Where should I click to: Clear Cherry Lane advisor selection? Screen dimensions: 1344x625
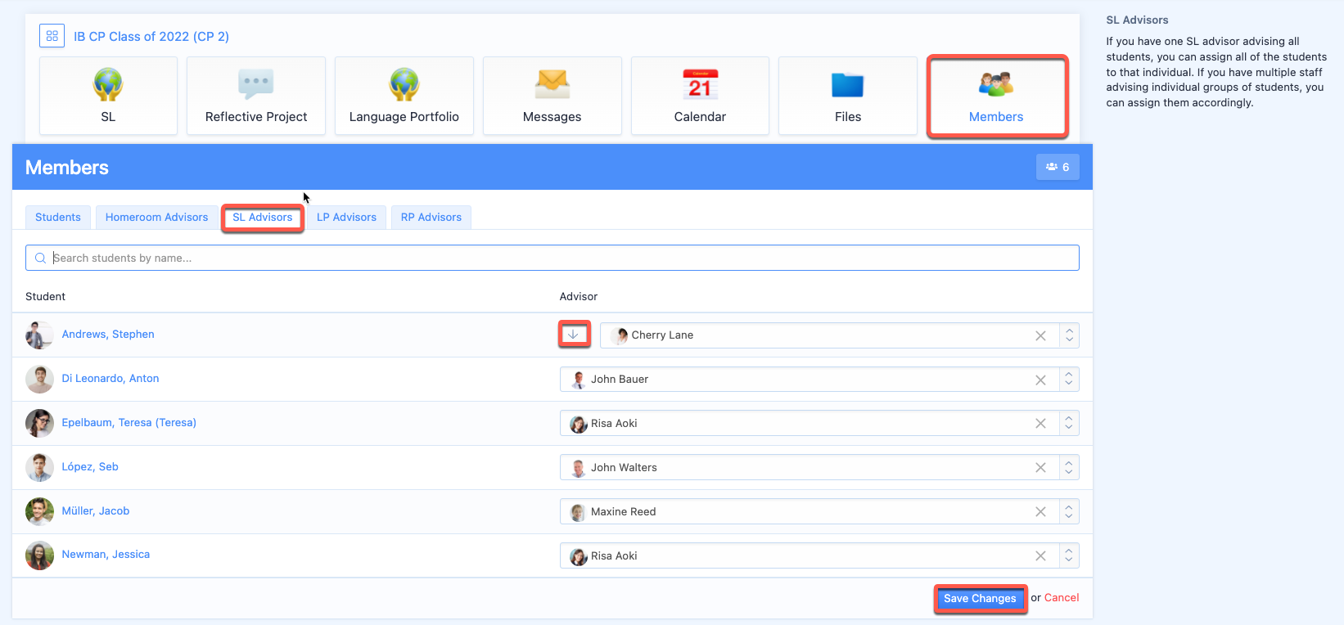(1040, 335)
